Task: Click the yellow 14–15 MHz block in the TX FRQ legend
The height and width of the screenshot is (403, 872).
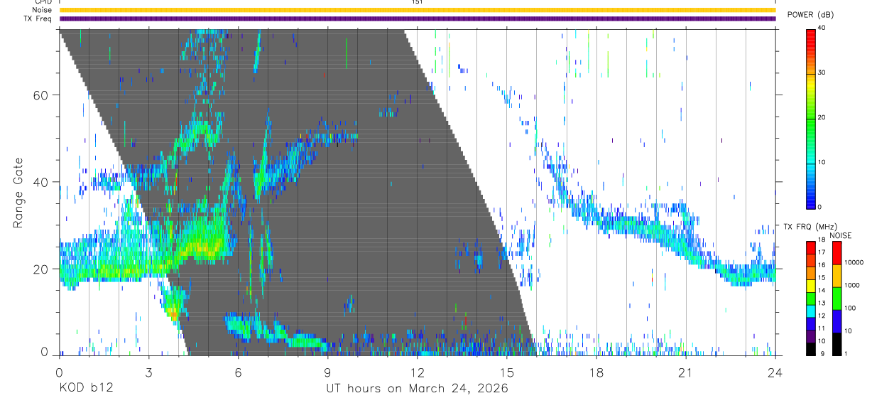Action: tap(811, 286)
